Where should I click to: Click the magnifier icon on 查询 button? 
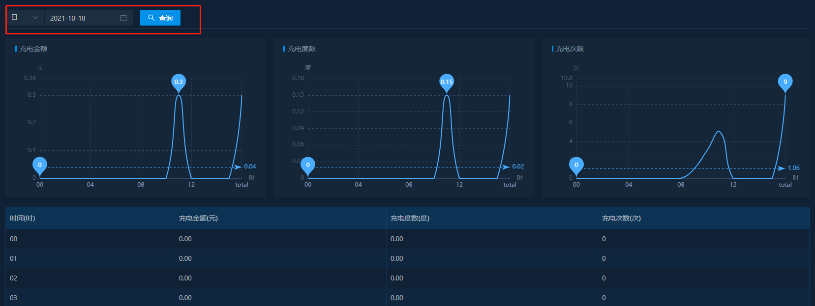pyautogui.click(x=151, y=18)
